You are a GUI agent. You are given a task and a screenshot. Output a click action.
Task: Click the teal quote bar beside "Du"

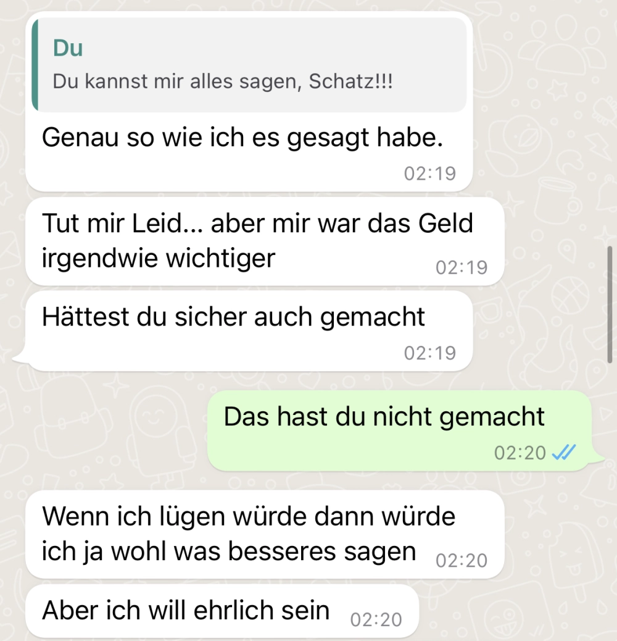pos(35,65)
